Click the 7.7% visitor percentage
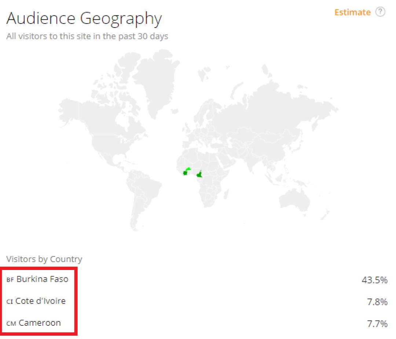396x339 pixels. (377, 324)
